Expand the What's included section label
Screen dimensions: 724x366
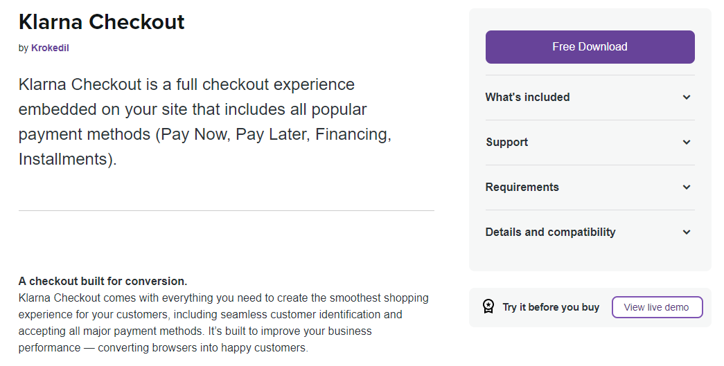[527, 98]
